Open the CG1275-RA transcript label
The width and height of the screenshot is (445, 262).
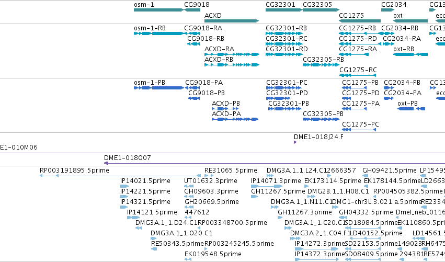(x=358, y=49)
